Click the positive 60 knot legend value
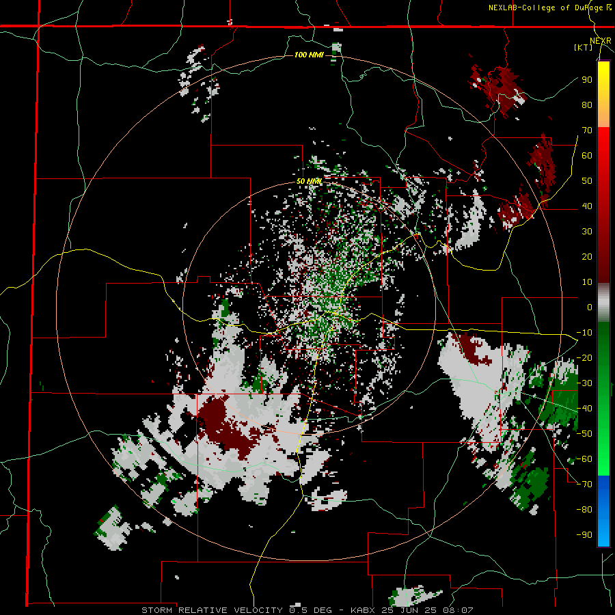 click(587, 155)
